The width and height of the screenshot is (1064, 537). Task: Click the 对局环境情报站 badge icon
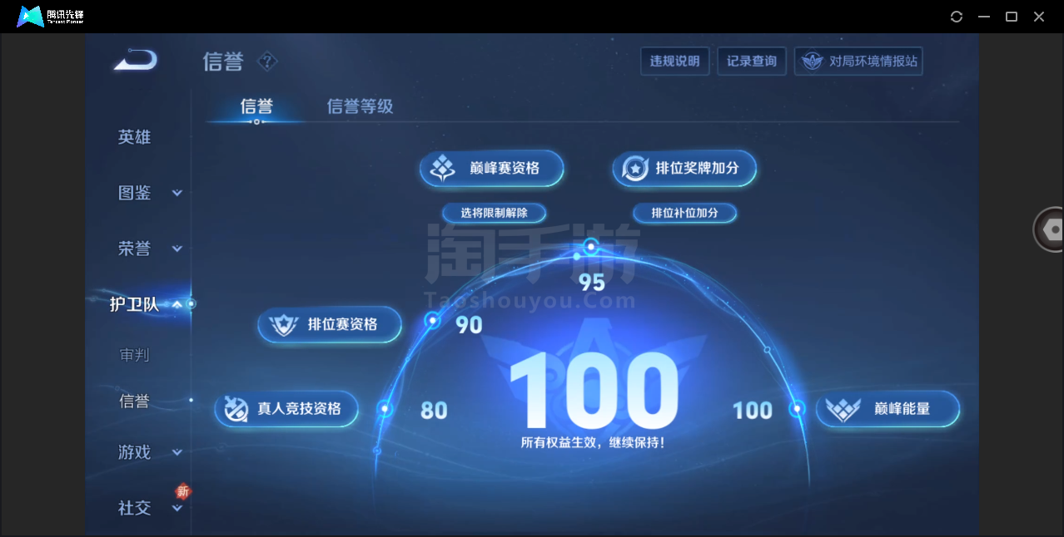coord(812,62)
